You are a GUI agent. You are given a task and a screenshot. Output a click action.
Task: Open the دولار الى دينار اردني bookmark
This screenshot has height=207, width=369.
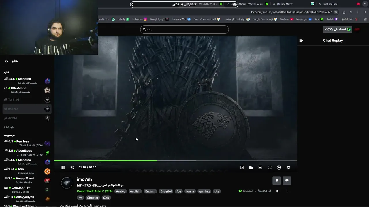pos(237,19)
